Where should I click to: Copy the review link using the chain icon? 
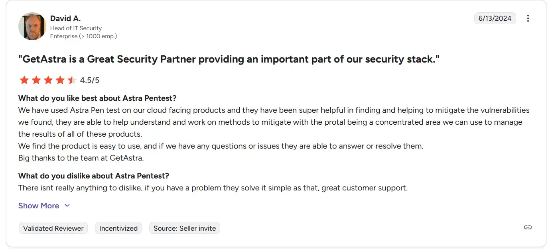[x=528, y=227]
